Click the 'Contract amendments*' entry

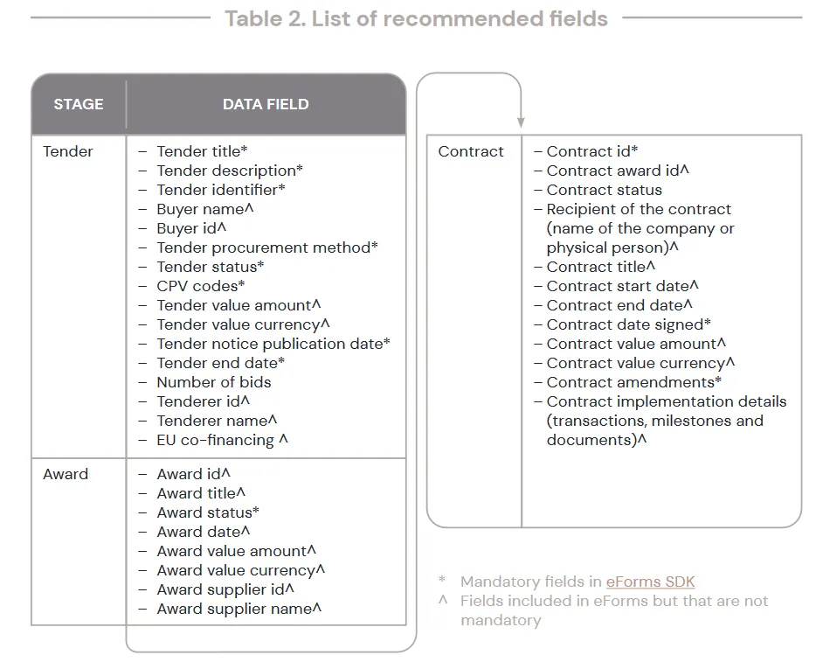pos(633,382)
